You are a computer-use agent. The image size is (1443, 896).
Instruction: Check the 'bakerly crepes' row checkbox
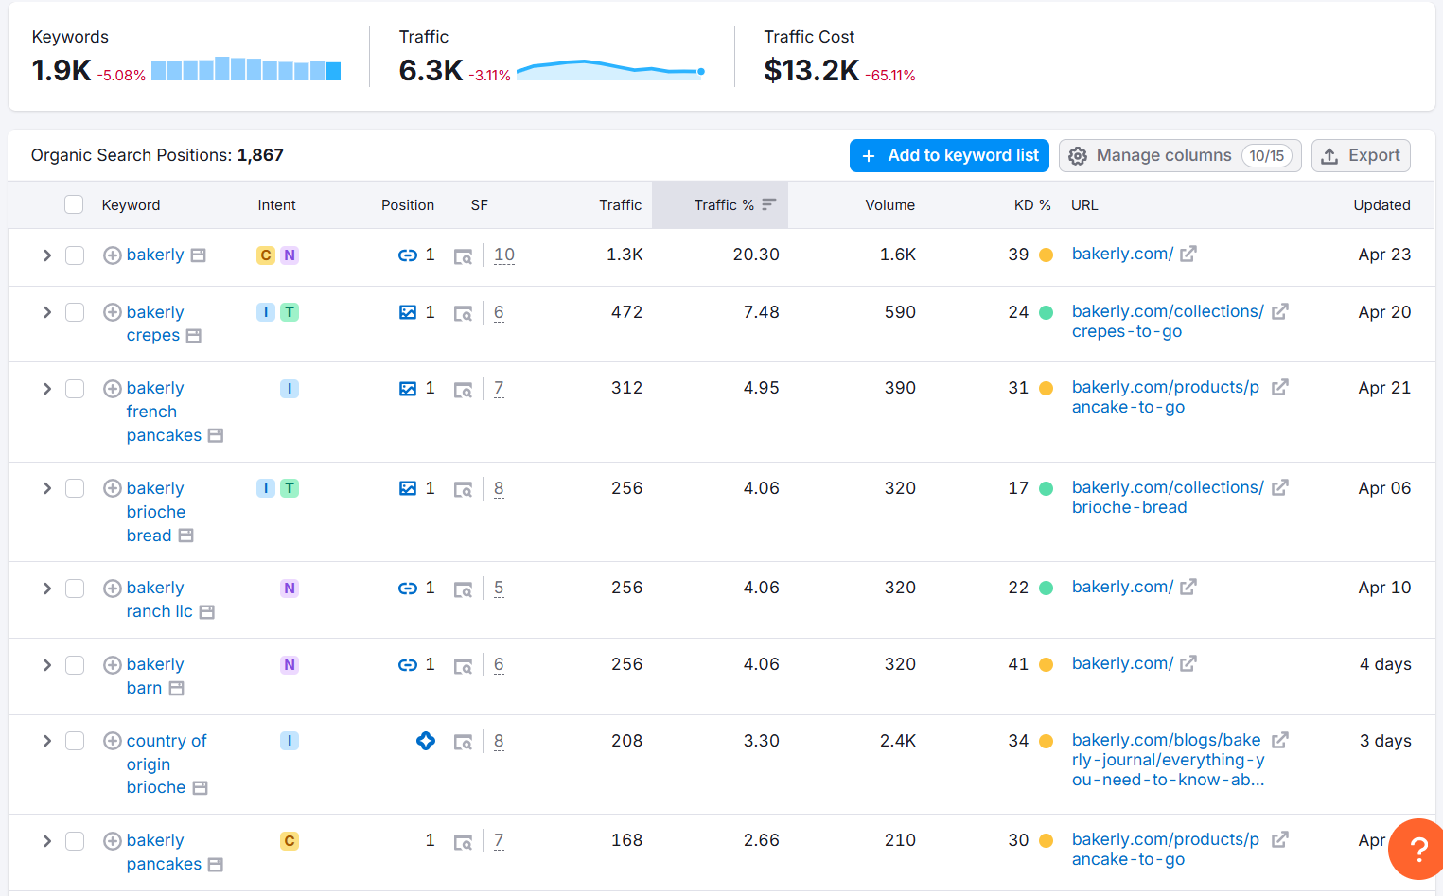(75, 312)
